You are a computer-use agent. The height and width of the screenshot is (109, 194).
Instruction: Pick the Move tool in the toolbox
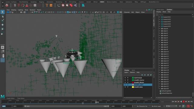click(2, 25)
